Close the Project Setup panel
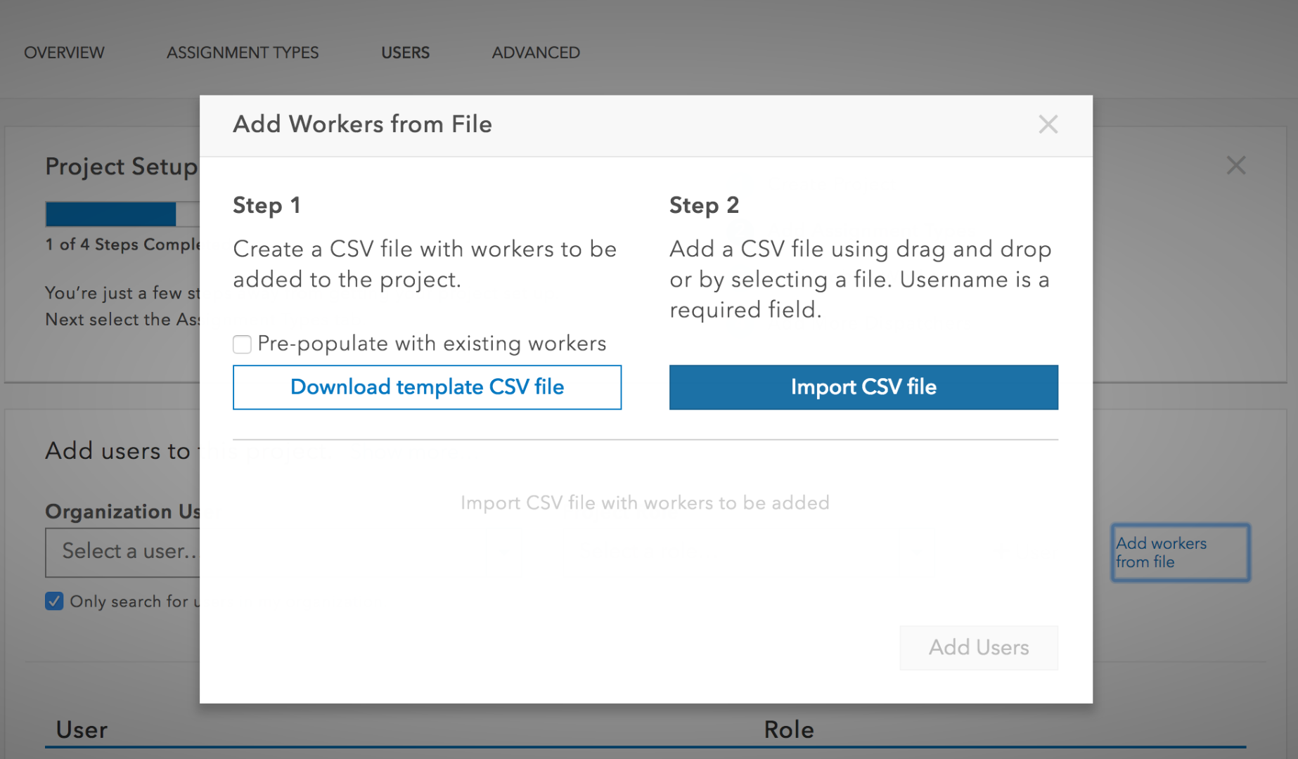 click(1235, 166)
